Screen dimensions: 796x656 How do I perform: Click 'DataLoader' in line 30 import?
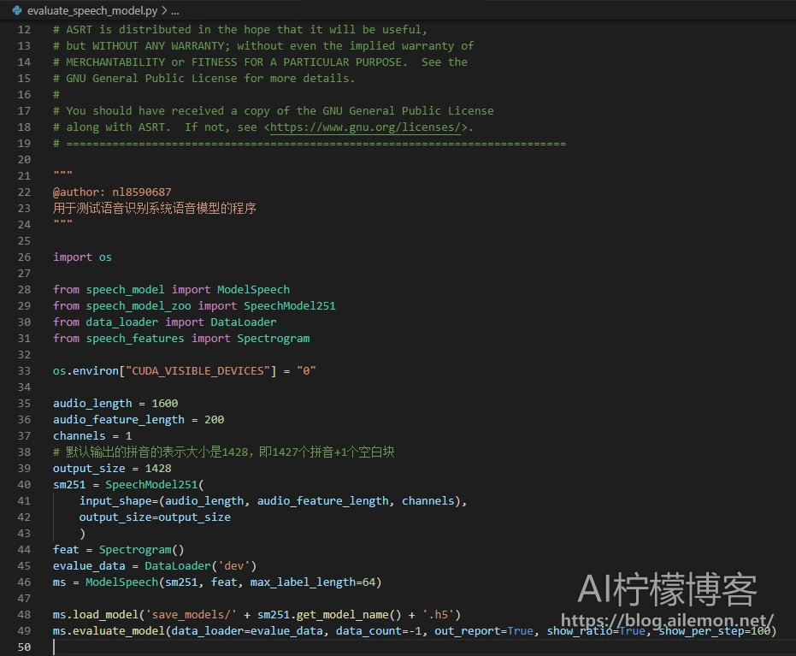coord(244,322)
